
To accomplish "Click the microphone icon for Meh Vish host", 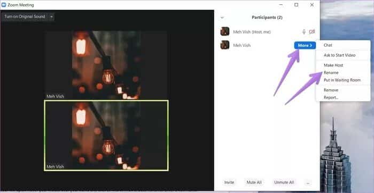I will pos(303,31).
